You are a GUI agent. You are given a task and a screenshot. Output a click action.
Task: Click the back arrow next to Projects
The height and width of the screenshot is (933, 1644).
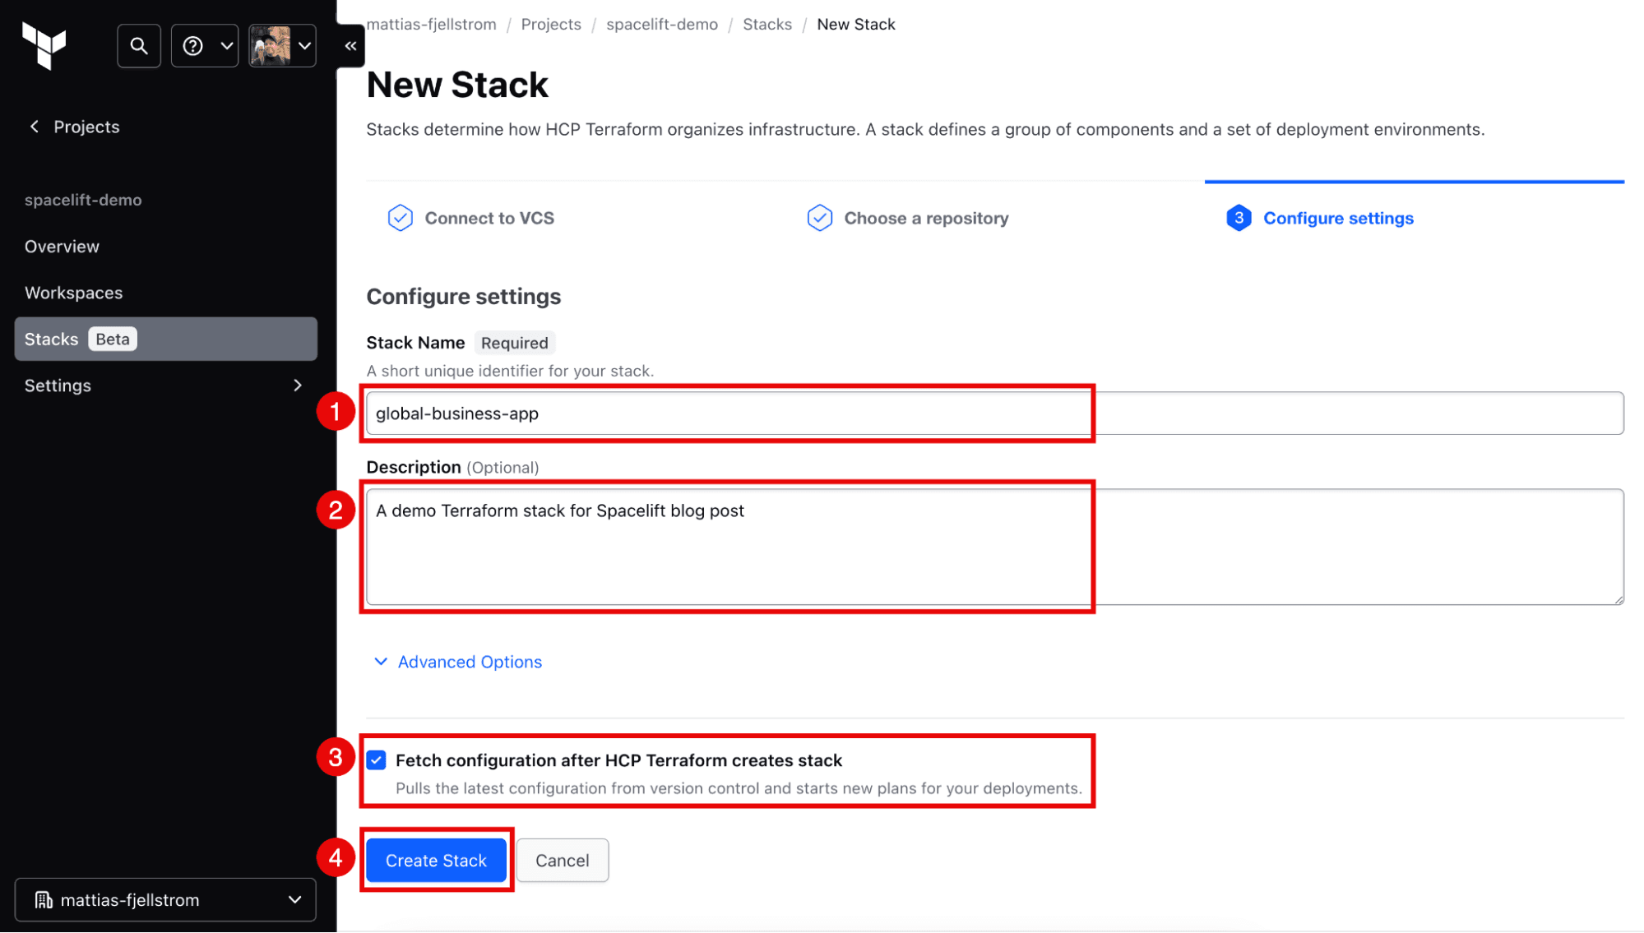[34, 126]
